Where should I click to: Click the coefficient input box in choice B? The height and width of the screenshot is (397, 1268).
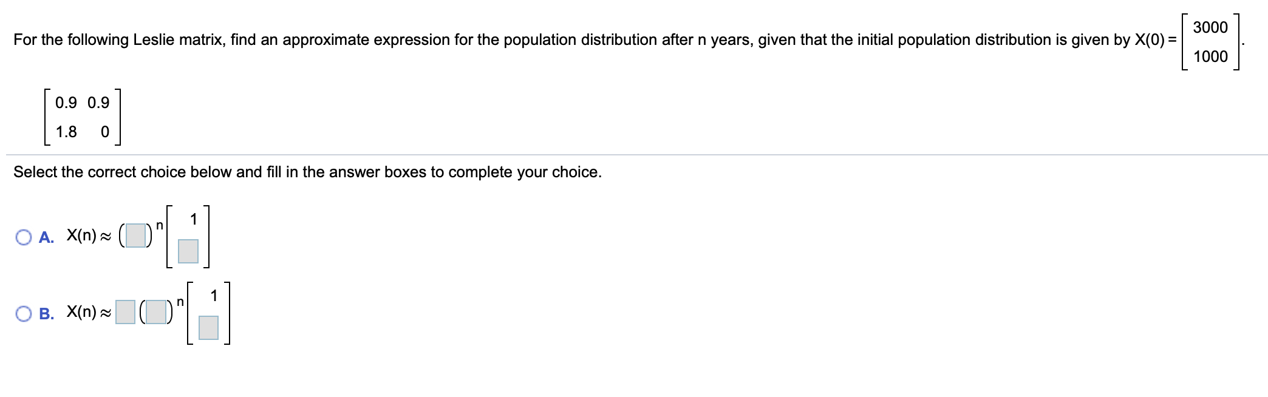pyautogui.click(x=126, y=312)
